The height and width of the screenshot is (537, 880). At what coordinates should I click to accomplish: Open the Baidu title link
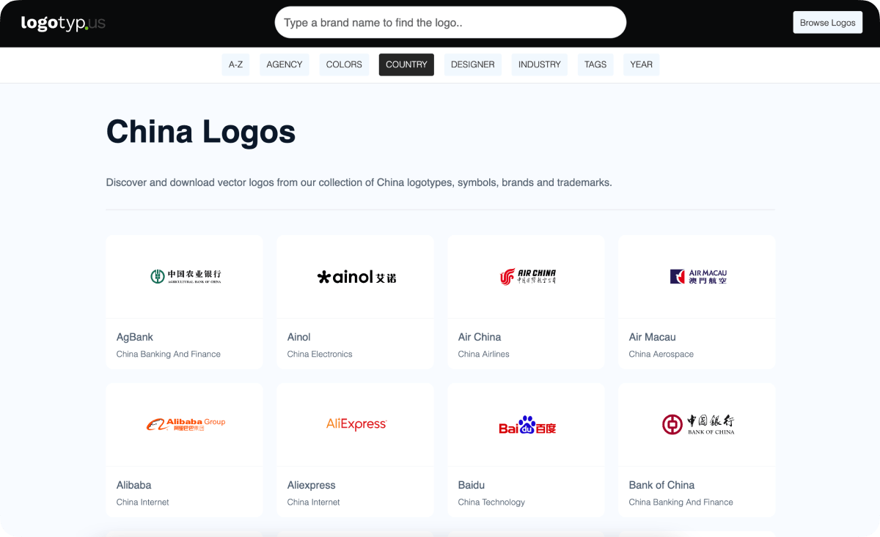[472, 485]
